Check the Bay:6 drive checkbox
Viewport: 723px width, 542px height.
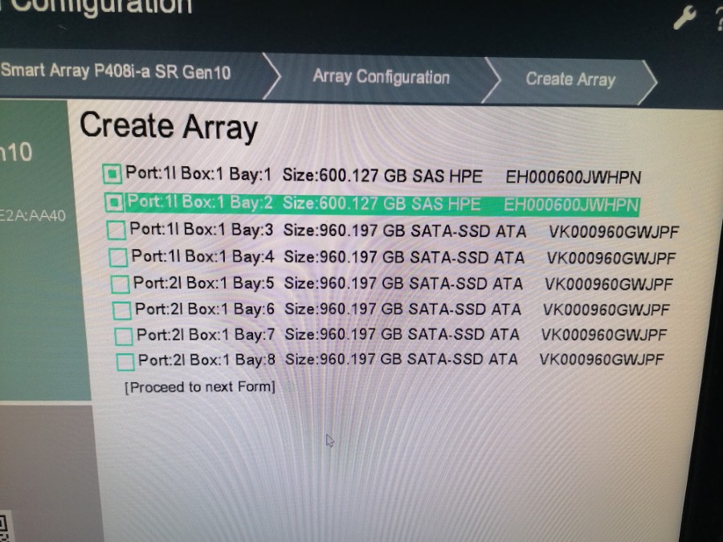(122, 310)
